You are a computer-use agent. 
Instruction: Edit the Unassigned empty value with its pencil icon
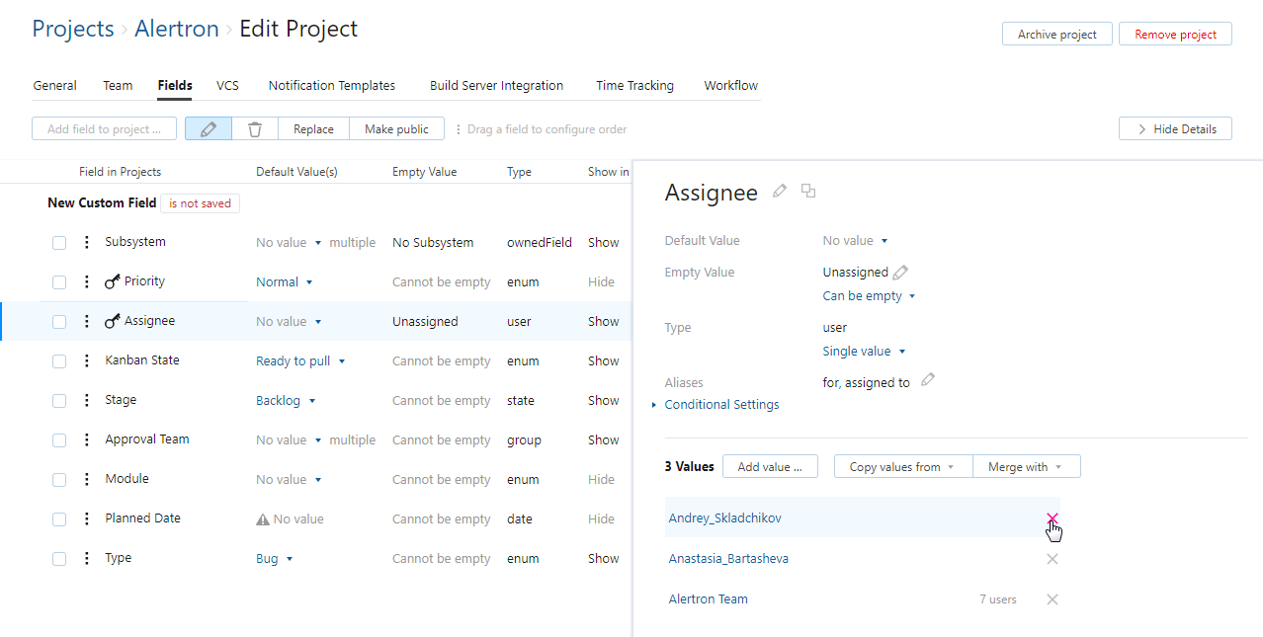tap(901, 272)
